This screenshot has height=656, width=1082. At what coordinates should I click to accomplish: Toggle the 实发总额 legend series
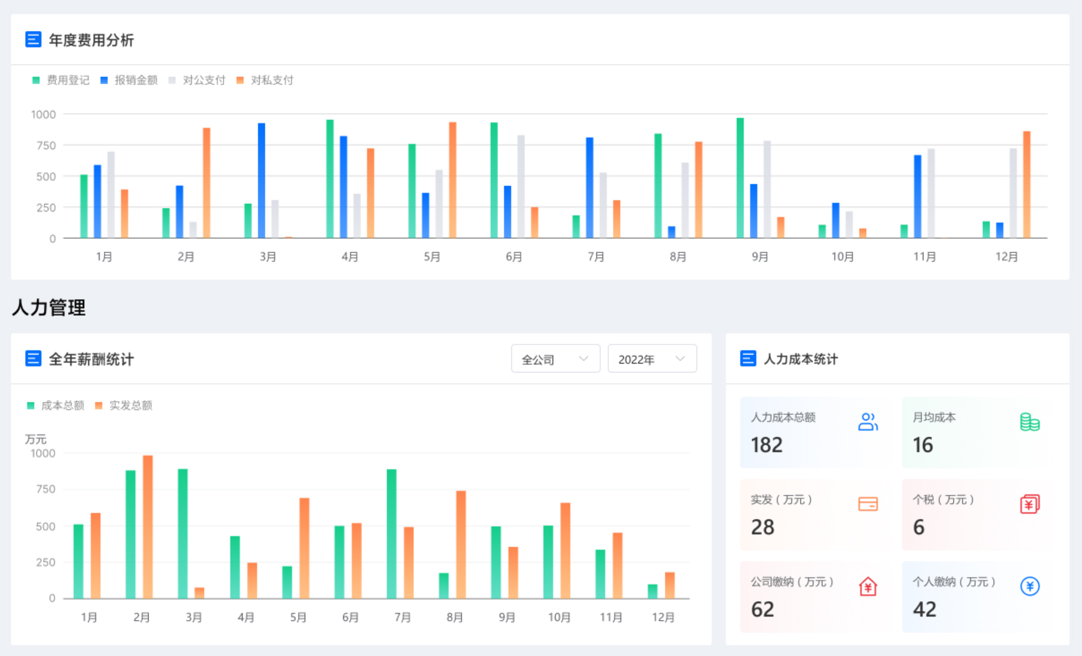(123, 405)
